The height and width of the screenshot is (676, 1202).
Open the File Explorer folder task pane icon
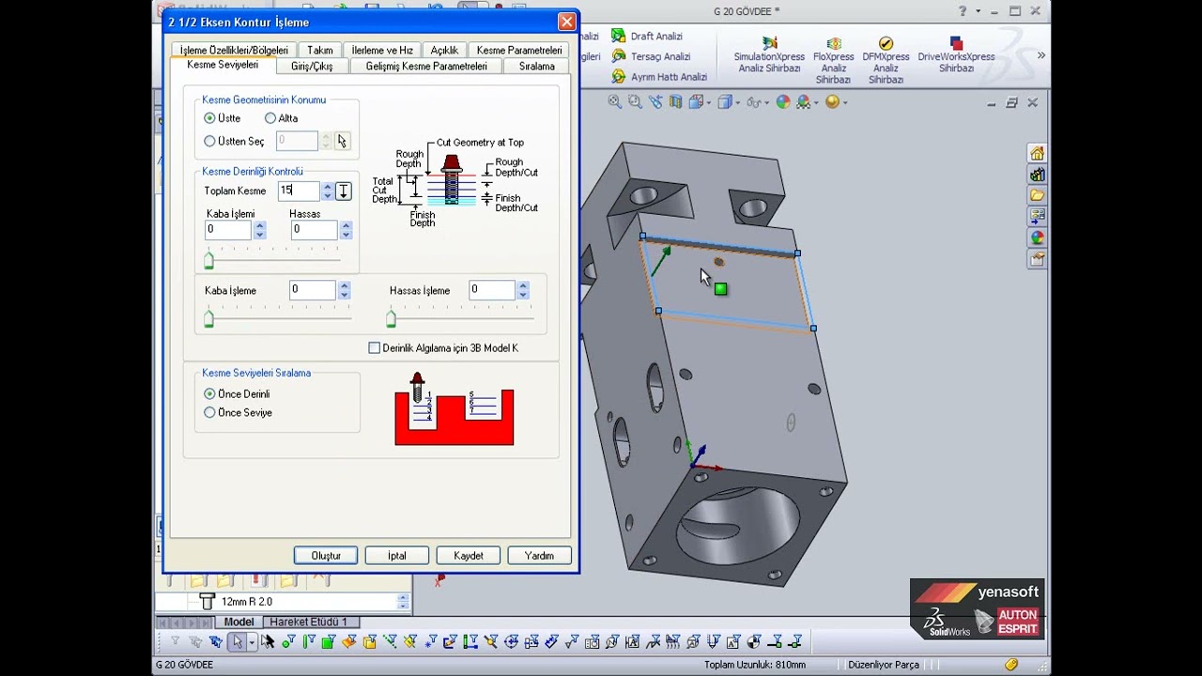pos(1037,195)
